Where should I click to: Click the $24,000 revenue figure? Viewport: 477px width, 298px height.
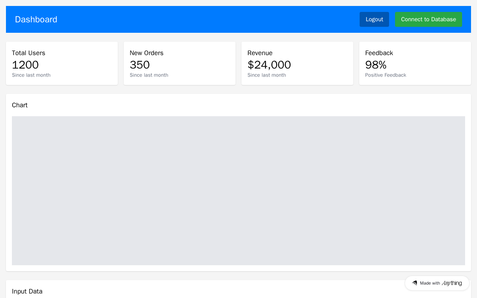click(269, 65)
